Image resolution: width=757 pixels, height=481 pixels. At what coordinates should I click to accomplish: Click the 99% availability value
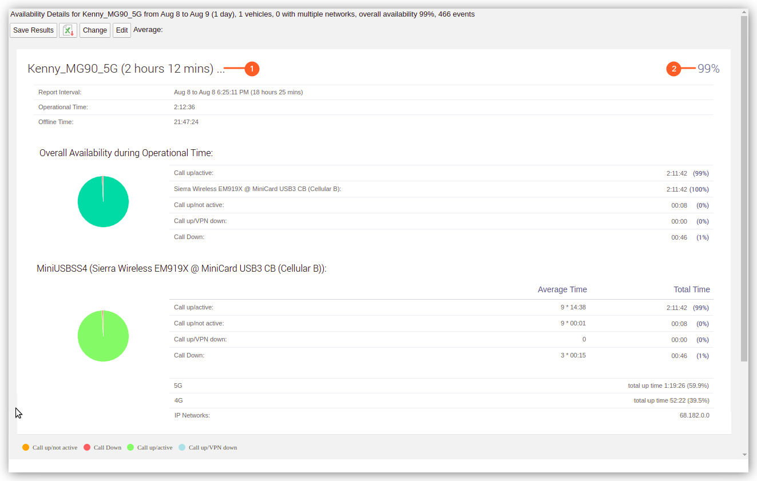click(708, 69)
